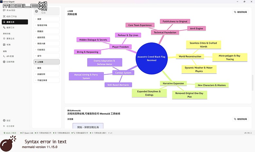
Task: Select the 金句 quotes option
Action: click(46, 56)
